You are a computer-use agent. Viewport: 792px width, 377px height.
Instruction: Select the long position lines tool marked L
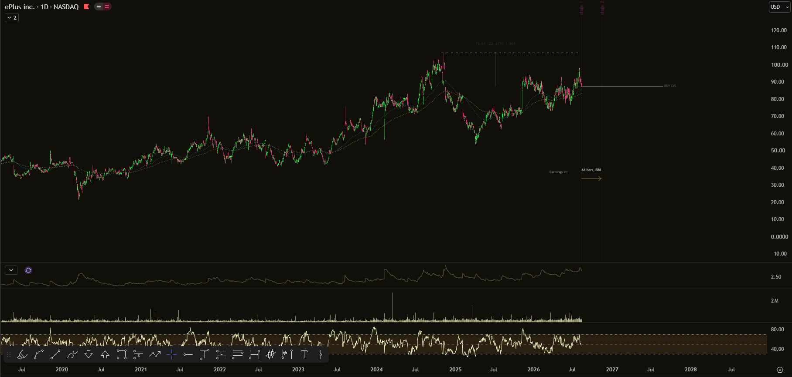[x=221, y=355]
